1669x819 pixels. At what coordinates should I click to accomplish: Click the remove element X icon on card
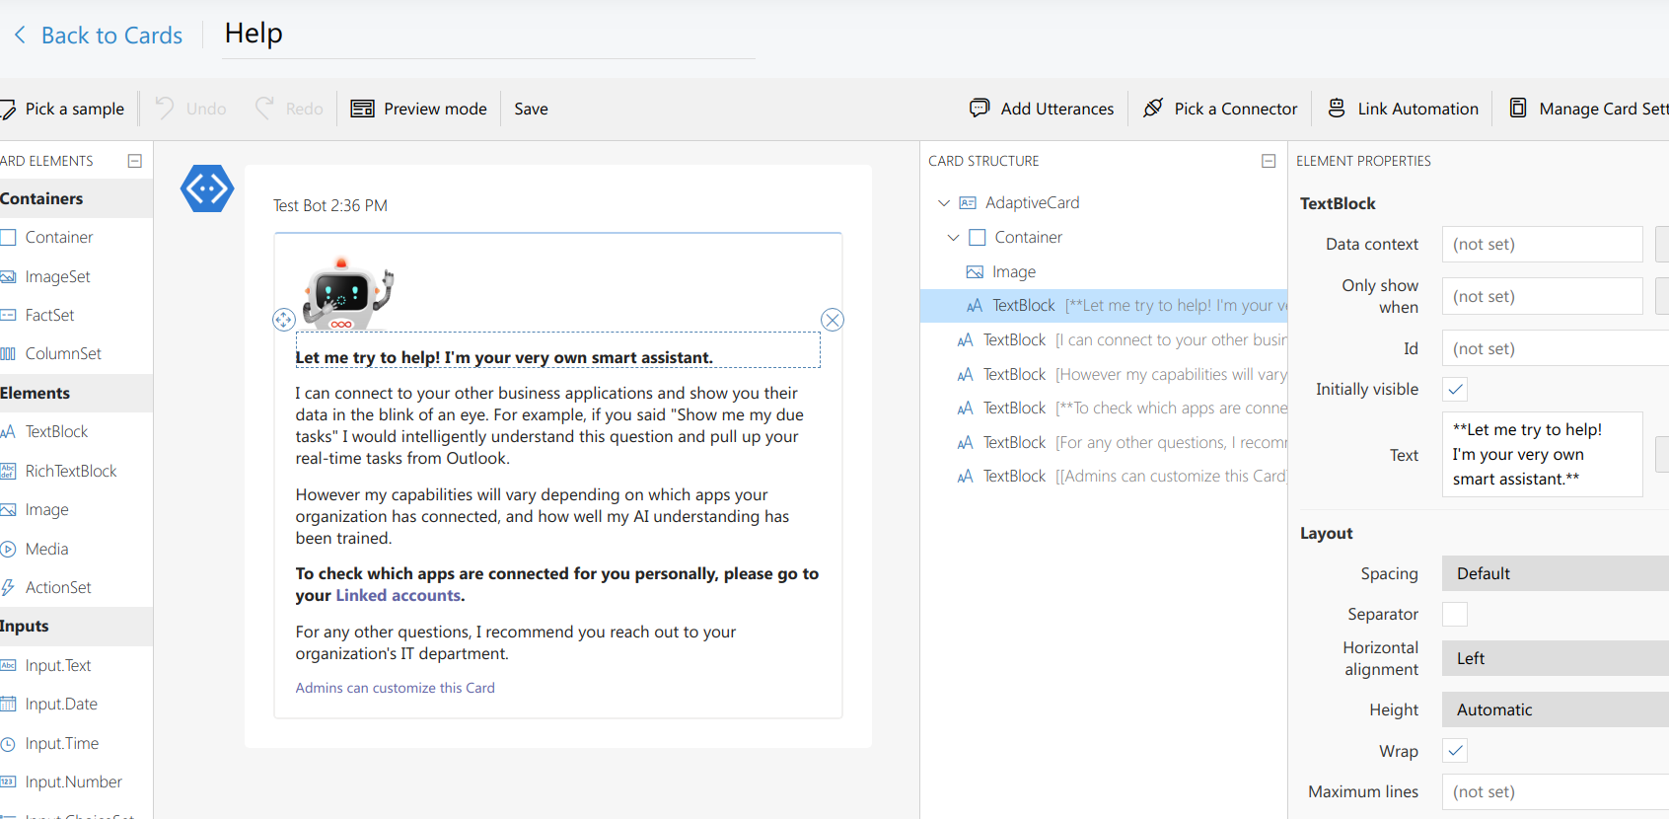833,320
